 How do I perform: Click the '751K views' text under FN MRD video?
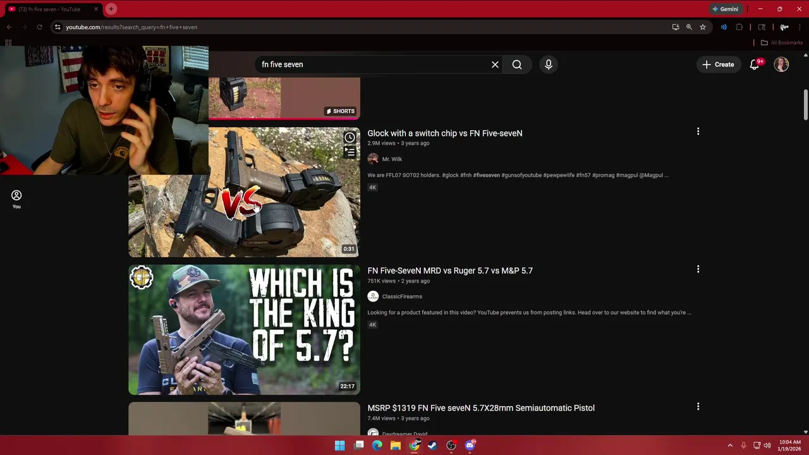point(381,281)
